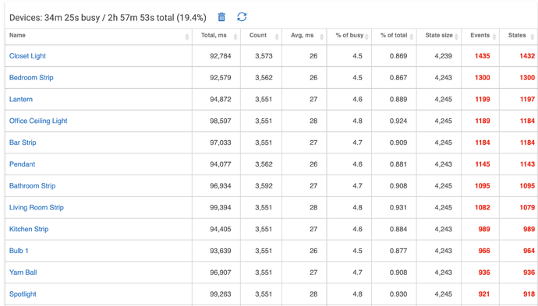Screen dimensions: 538x306
Task: Sort by Count column arrows
Action: coord(277,37)
